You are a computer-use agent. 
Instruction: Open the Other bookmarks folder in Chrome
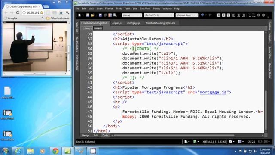tap(58, 18)
